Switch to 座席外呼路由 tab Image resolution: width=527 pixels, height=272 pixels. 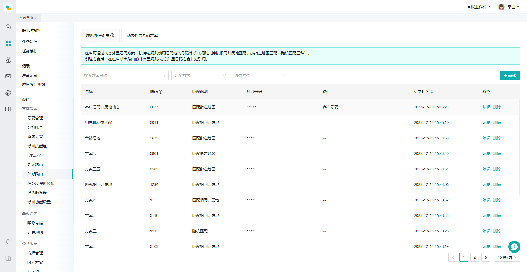(100, 35)
